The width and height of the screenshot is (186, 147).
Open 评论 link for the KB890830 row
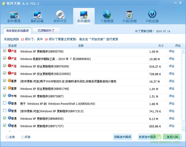[x=171, y=59]
